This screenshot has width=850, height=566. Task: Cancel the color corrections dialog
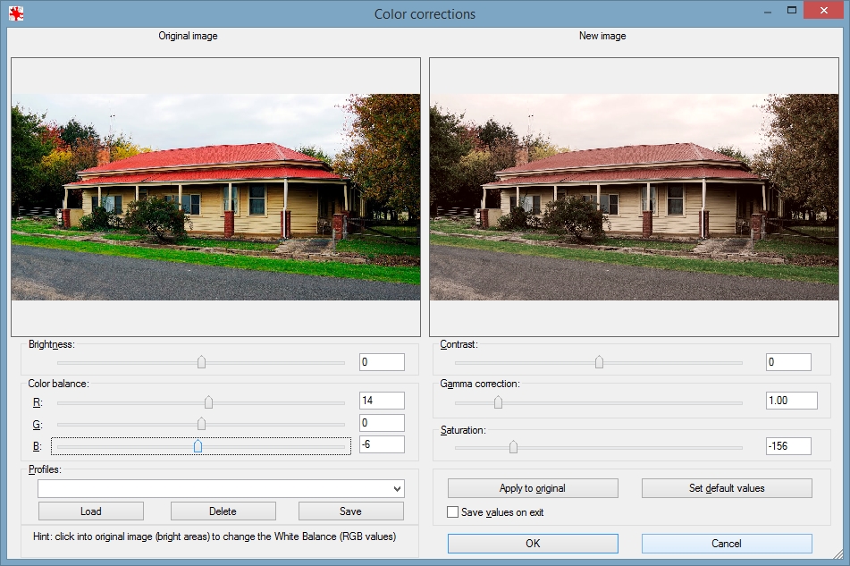click(x=726, y=543)
